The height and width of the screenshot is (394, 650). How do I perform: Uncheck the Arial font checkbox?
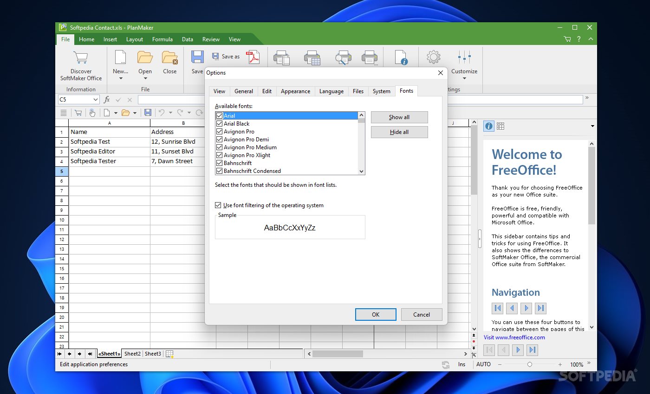tap(220, 116)
